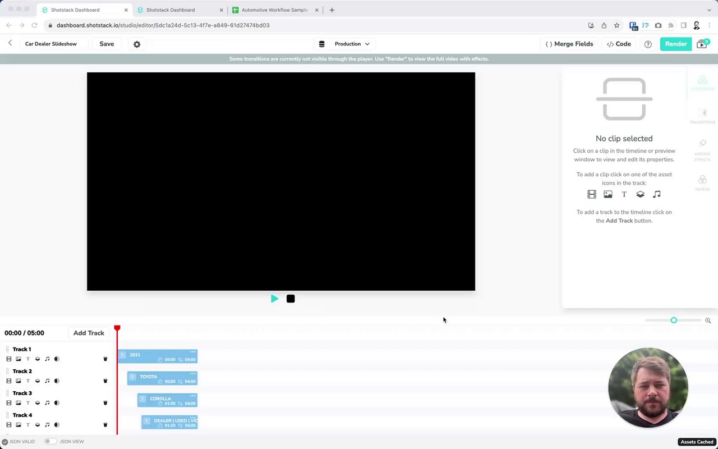Viewport: 718px width, 449px height.
Task: Play the video preview
Action: click(274, 299)
